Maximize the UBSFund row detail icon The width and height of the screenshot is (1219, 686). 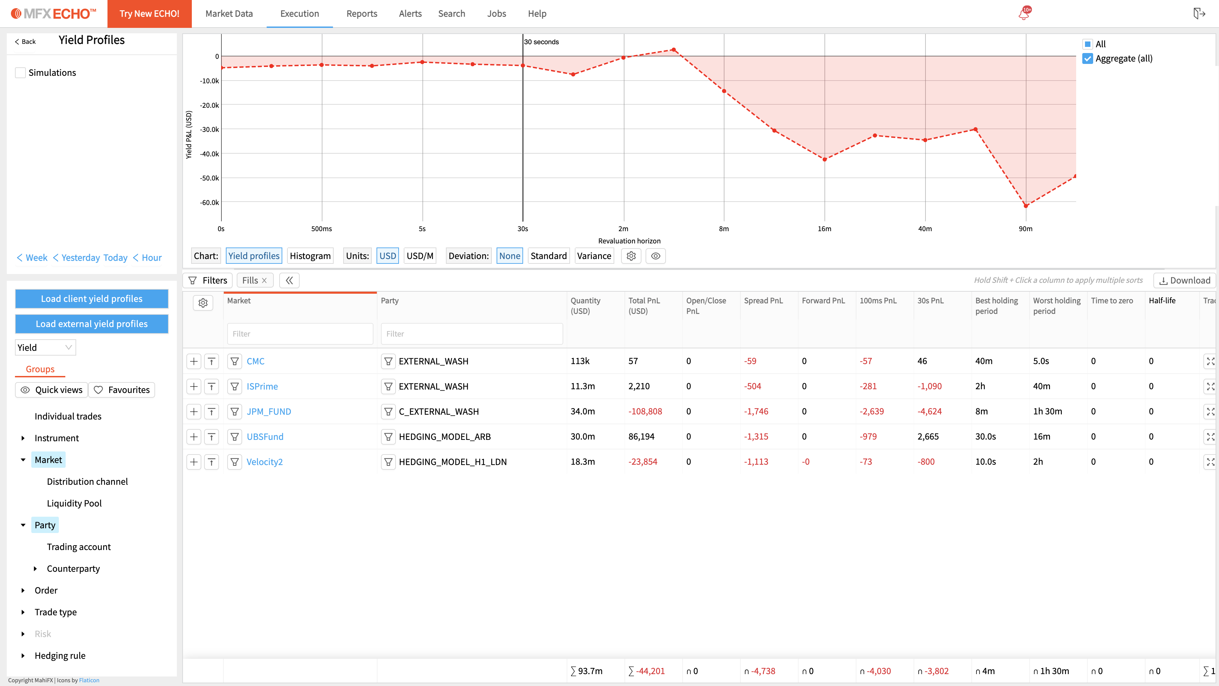[1210, 437]
